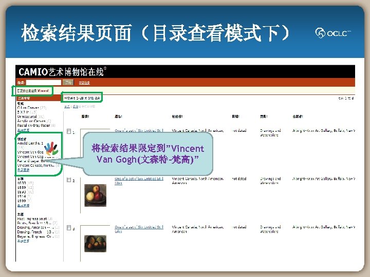Filter by creator Arnold Genthe
The image size is (370, 277).
pyautogui.click(x=30, y=143)
